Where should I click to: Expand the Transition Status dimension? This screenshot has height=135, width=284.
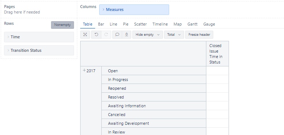point(8,50)
